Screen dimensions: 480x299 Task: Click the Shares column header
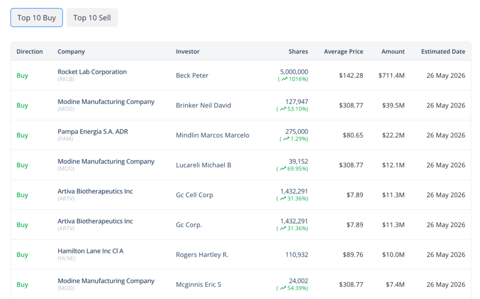pyautogui.click(x=298, y=51)
